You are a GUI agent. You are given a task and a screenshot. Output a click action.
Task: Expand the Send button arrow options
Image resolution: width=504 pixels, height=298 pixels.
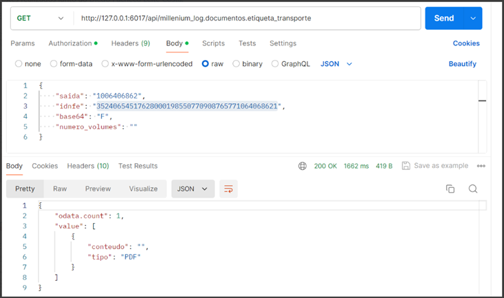(473, 19)
